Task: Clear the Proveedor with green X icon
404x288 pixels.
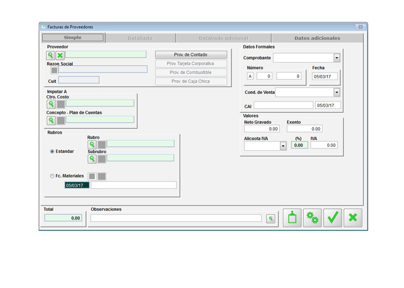Action: pos(60,55)
